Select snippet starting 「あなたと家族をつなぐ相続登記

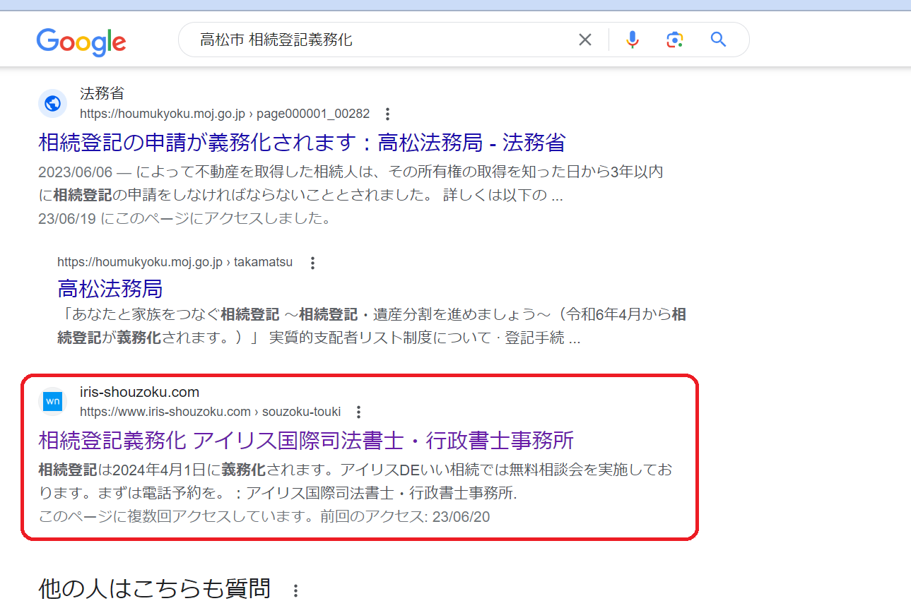pyautogui.click(x=372, y=326)
